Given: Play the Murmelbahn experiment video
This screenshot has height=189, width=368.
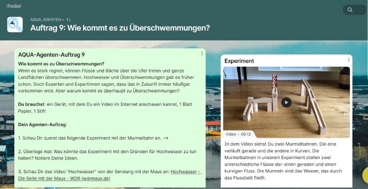Looking at the screenshot, I should [x=286, y=102].
